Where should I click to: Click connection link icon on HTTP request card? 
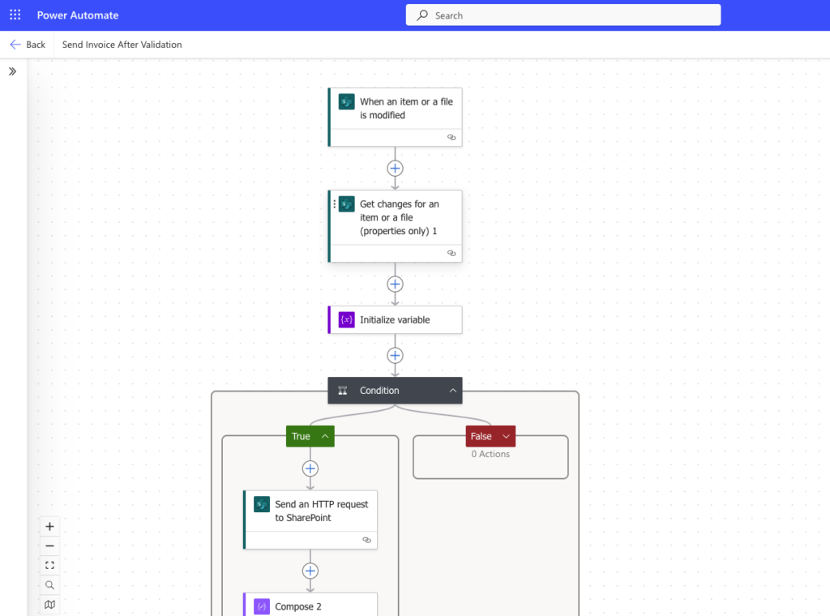367,541
